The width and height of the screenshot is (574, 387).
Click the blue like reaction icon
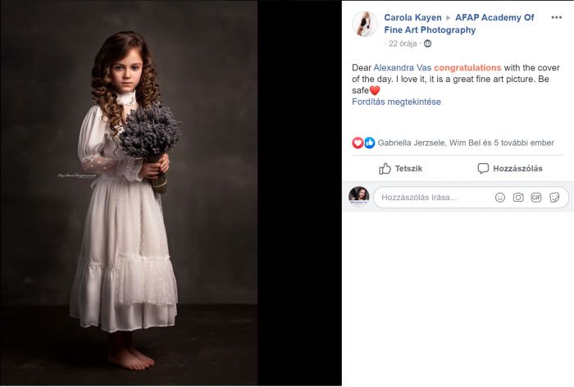(x=369, y=143)
